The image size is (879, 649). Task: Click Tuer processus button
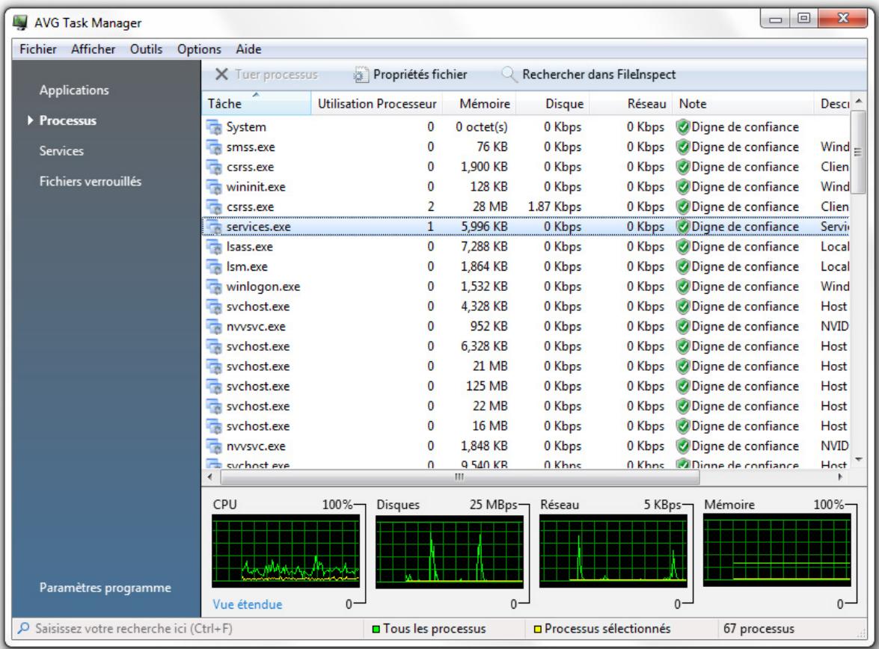coord(267,75)
